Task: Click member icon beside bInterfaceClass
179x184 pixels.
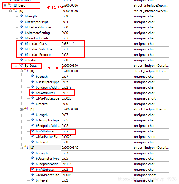Action: tap(22, 43)
